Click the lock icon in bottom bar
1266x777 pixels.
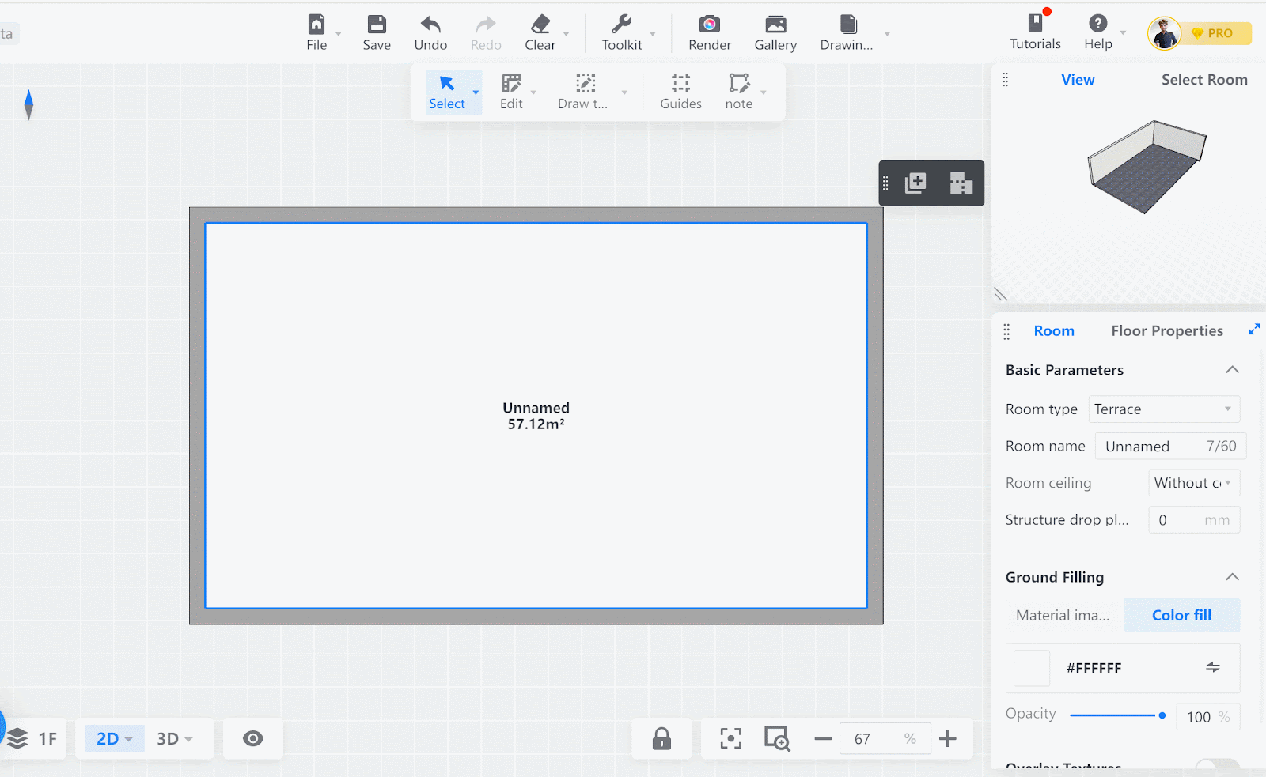[x=661, y=738]
